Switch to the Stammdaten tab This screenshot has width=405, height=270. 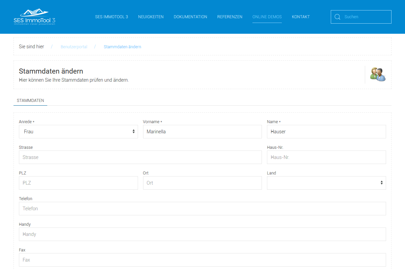click(x=30, y=101)
